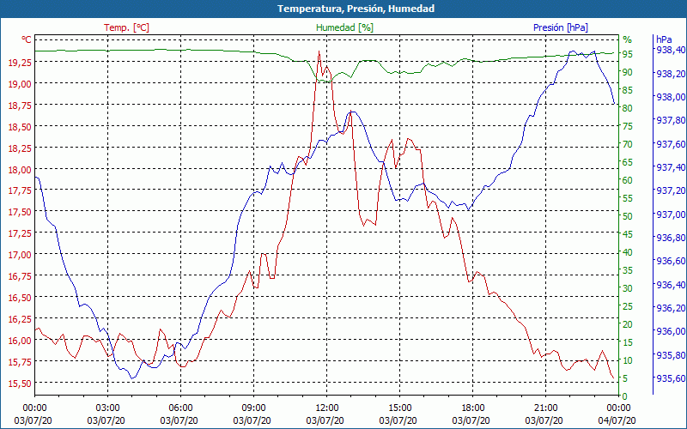Click the '935,80' pressure axis value
This screenshot has width=687, height=429.
point(671,355)
